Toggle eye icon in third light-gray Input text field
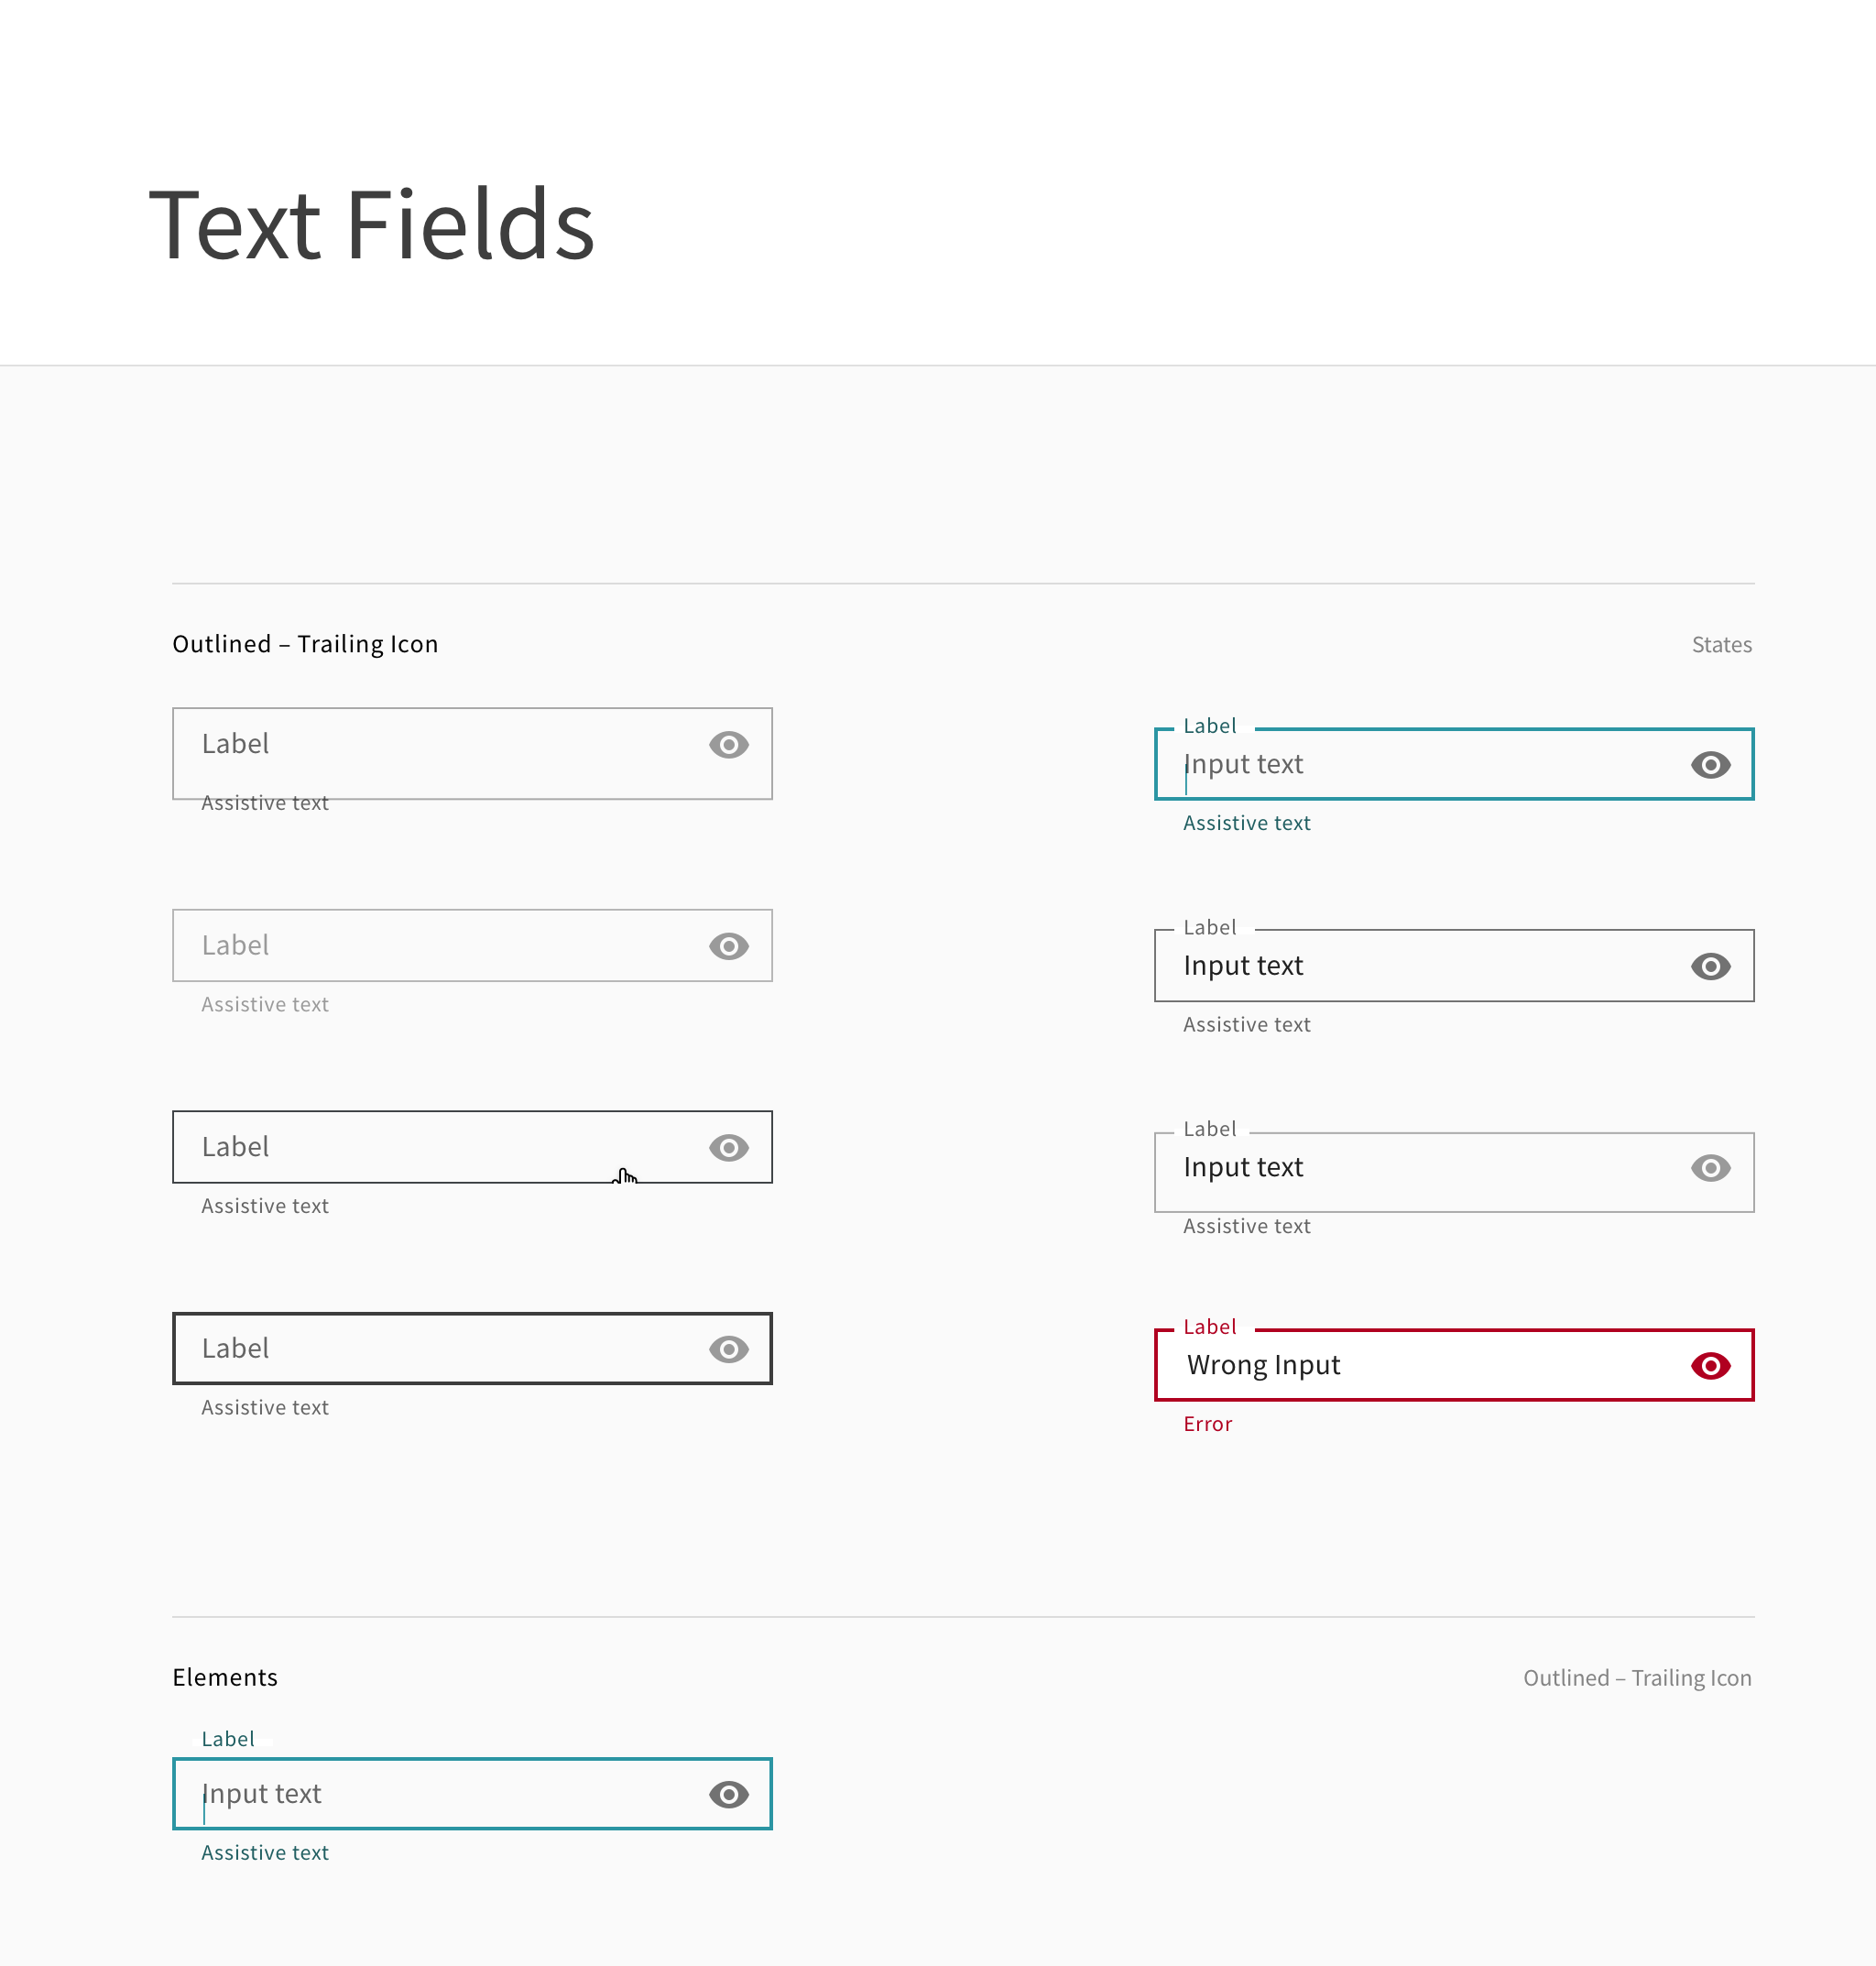The width and height of the screenshot is (1876, 1966). pyautogui.click(x=1711, y=1168)
